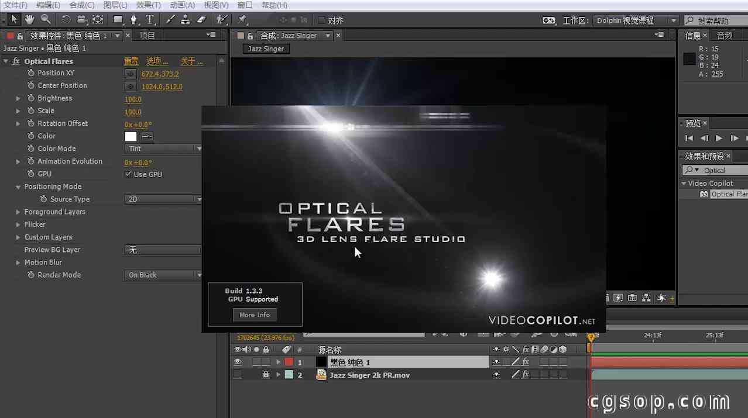The height and width of the screenshot is (418, 748).
Task: Click the 搜索帮助 search field
Action: tap(720, 20)
